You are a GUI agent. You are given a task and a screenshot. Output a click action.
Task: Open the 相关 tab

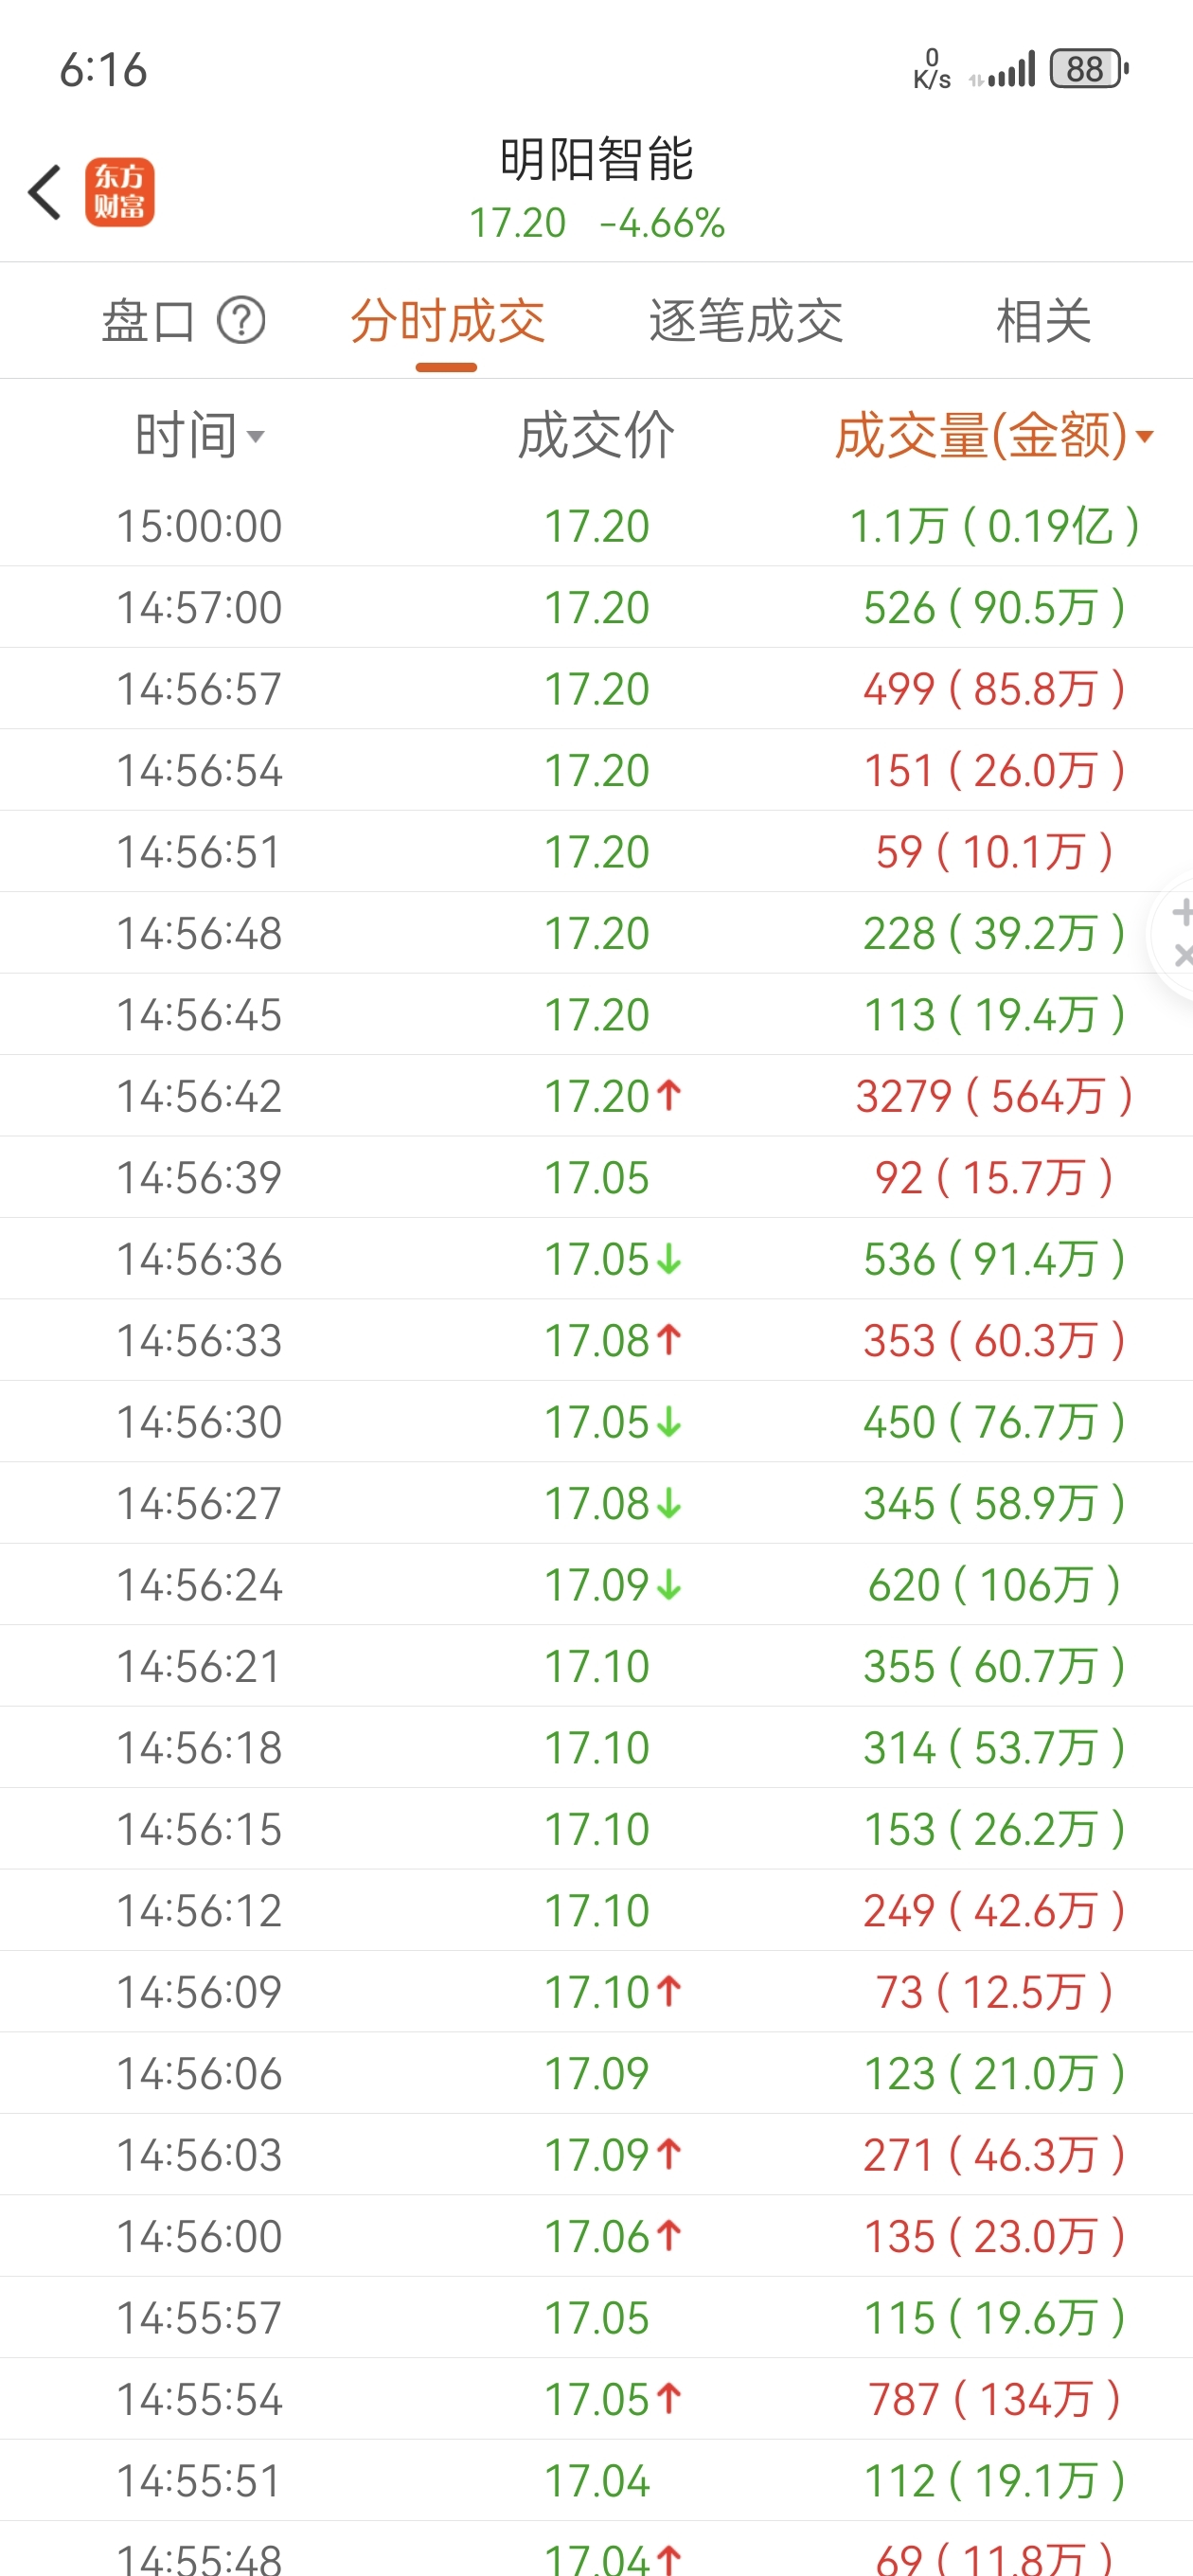(x=1043, y=321)
